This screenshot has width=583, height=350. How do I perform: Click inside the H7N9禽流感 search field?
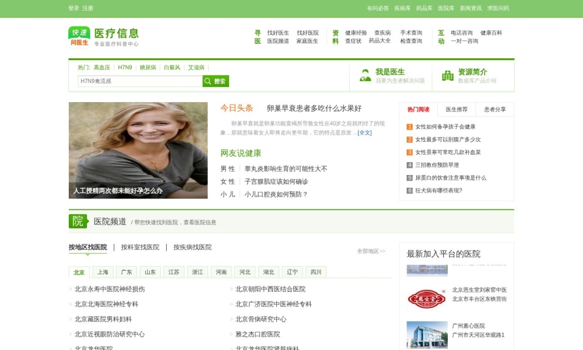[134, 81]
